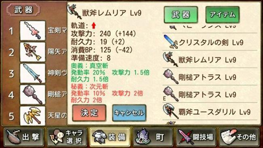Screen dimensions: 263x148
Task: Select the sword icon in weapon slot 1
Action: [x=32, y=30]
